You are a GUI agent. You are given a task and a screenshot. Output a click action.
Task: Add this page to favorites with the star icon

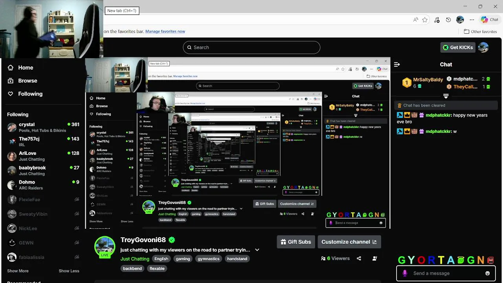pos(425,20)
